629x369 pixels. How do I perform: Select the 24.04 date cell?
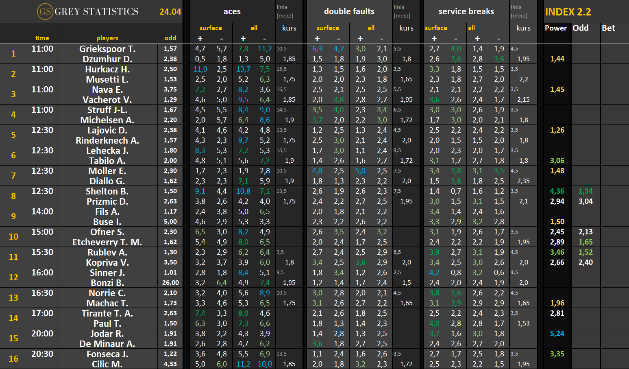(170, 12)
